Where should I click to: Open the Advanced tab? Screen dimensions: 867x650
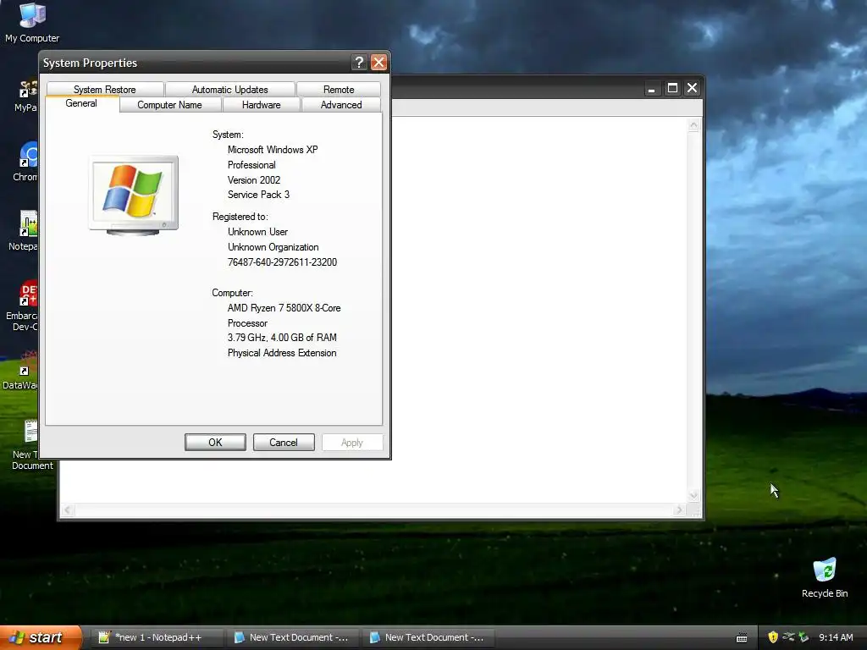pyautogui.click(x=341, y=104)
